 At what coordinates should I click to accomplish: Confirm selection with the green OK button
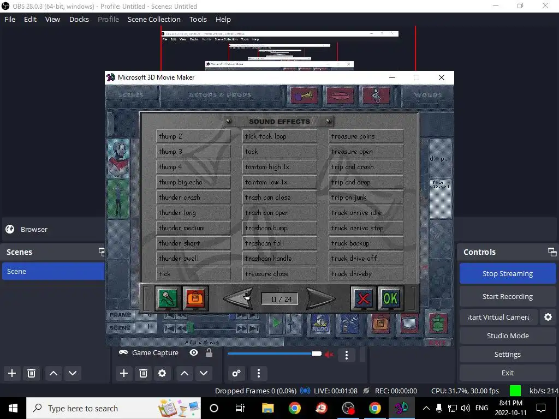click(x=390, y=298)
